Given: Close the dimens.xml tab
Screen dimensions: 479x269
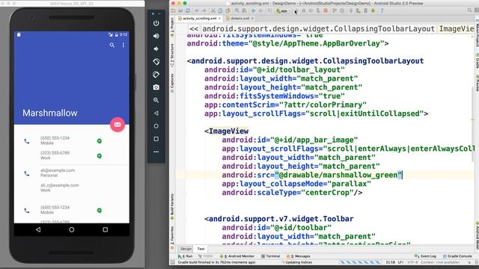Looking at the screenshot, I should coord(252,18).
